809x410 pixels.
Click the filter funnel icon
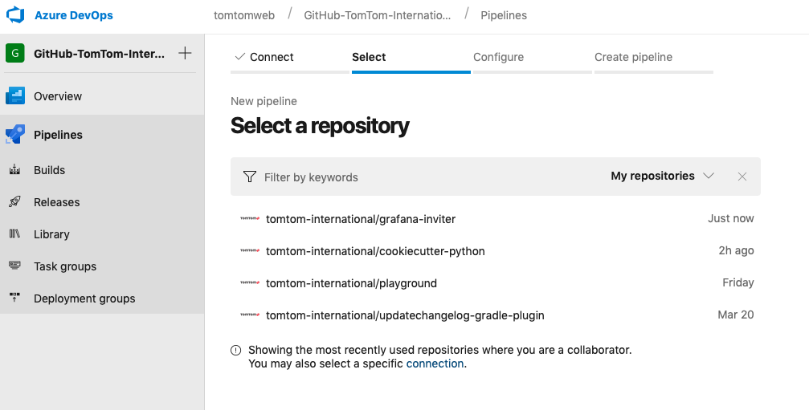point(250,177)
